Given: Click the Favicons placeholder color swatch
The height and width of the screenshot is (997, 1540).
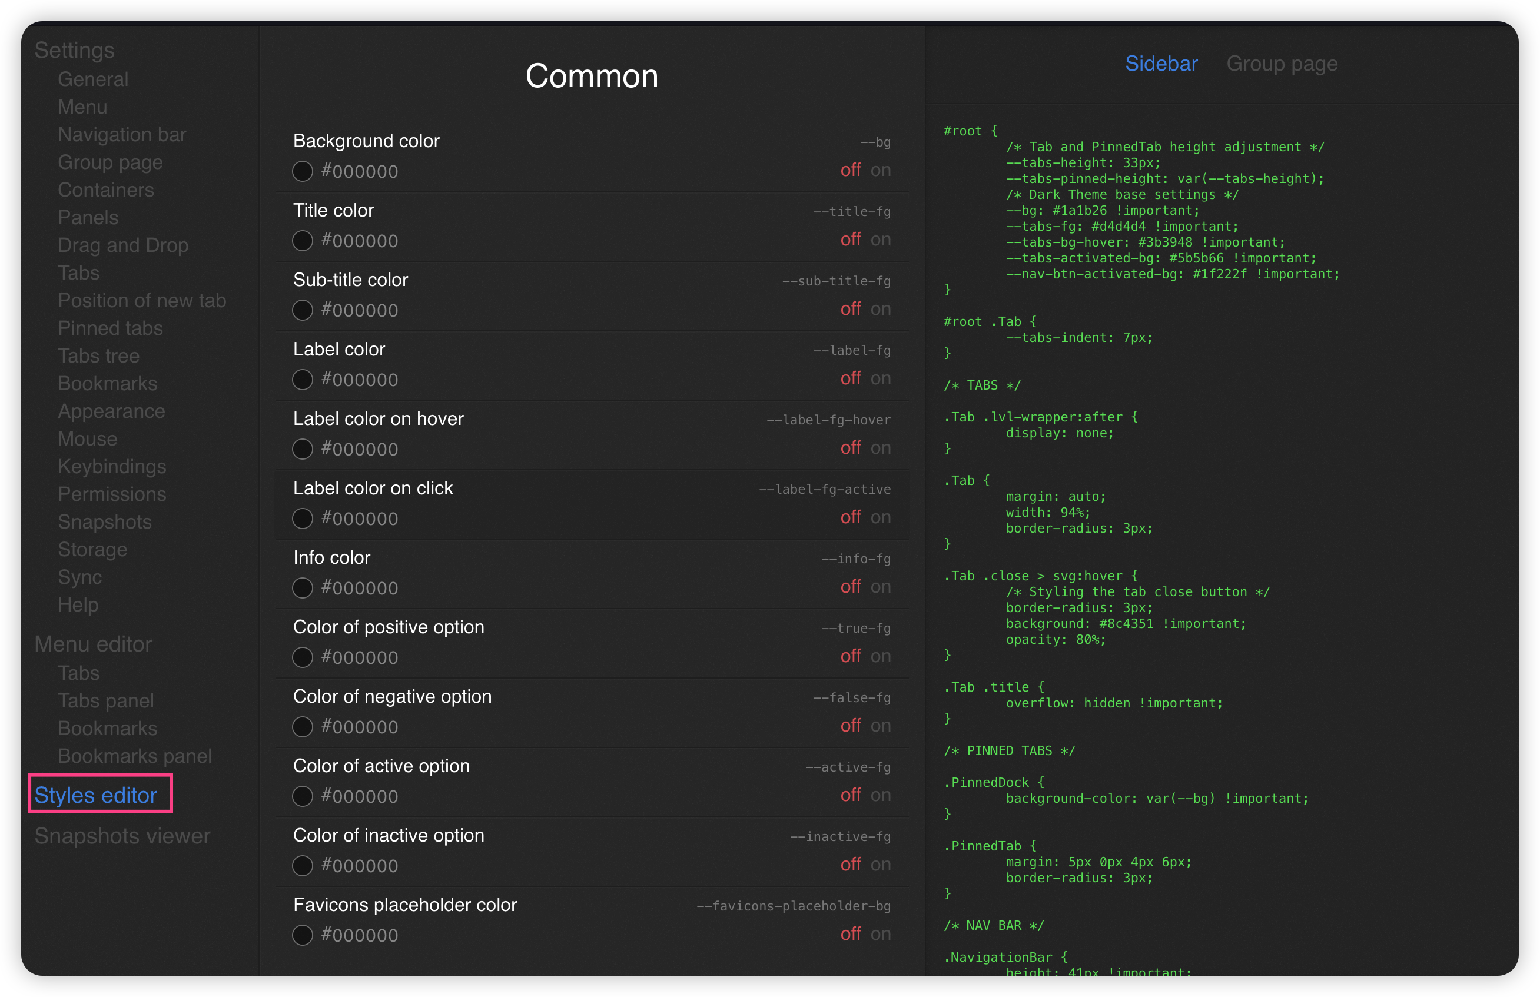Looking at the screenshot, I should pos(302,935).
